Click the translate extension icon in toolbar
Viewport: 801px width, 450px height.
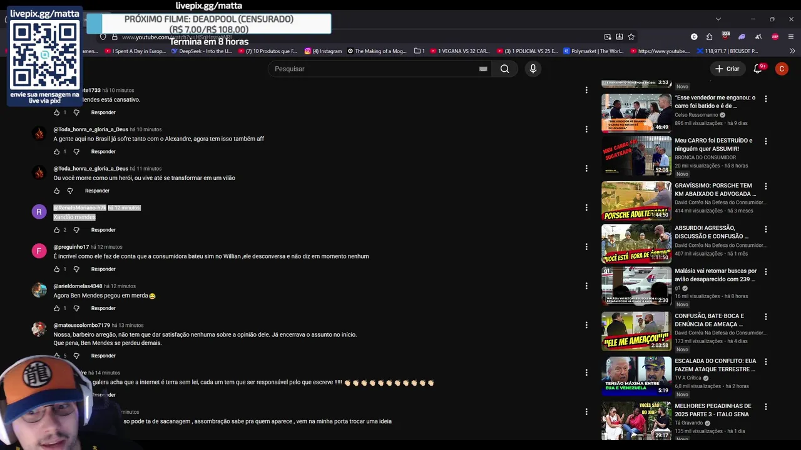(758, 37)
